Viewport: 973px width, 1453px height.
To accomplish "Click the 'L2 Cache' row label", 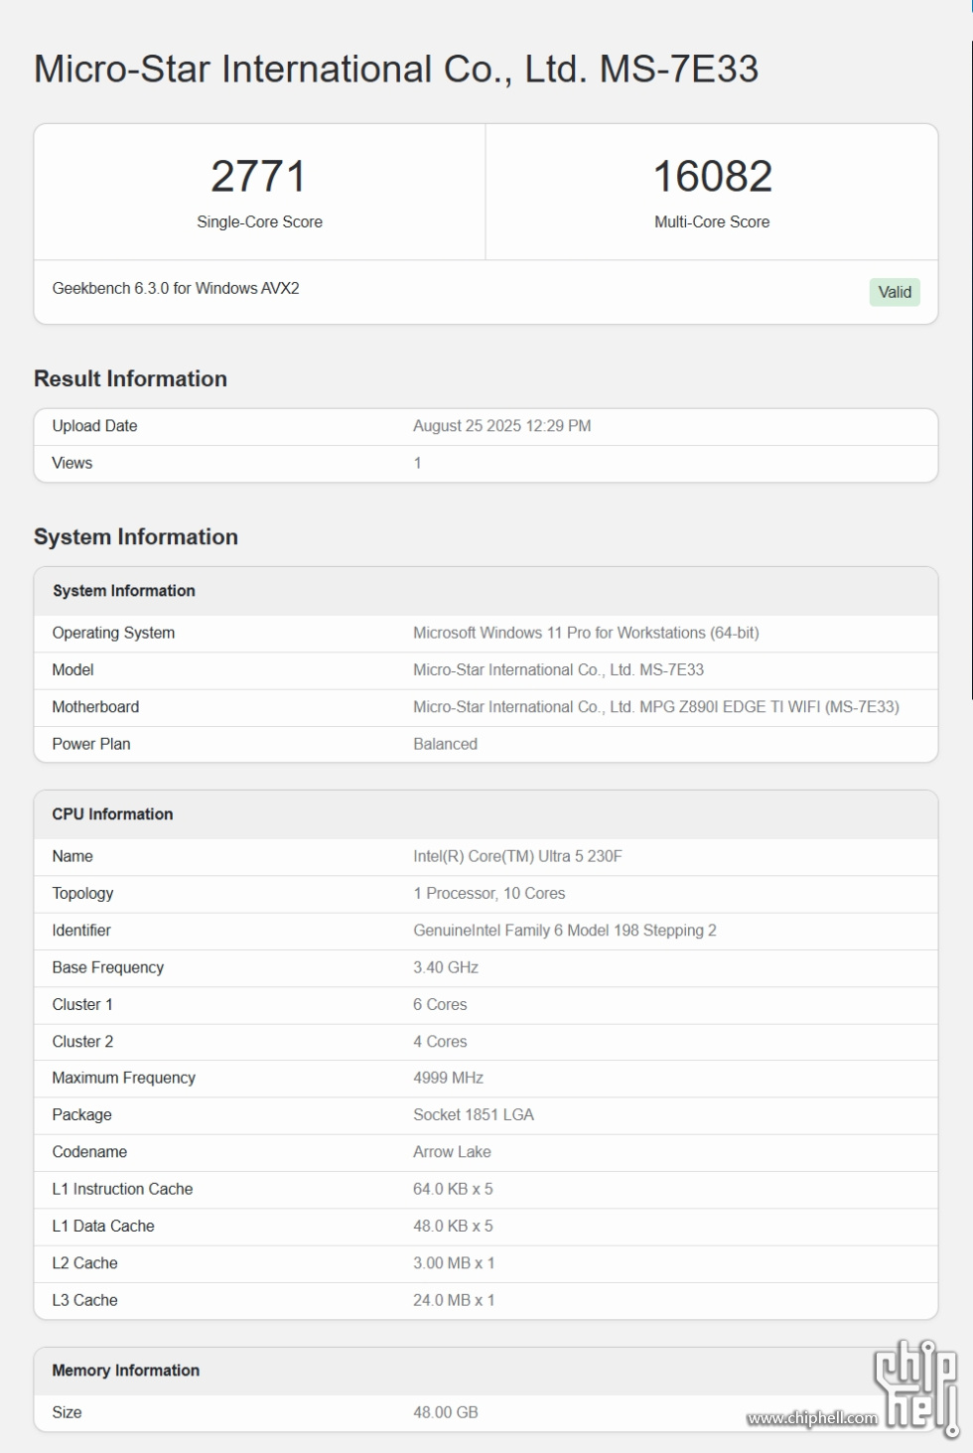I will point(84,1263).
